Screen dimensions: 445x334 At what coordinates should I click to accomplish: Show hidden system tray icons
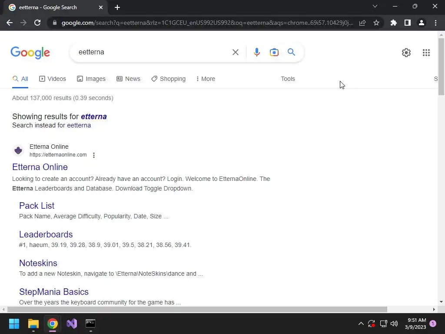tap(361, 324)
